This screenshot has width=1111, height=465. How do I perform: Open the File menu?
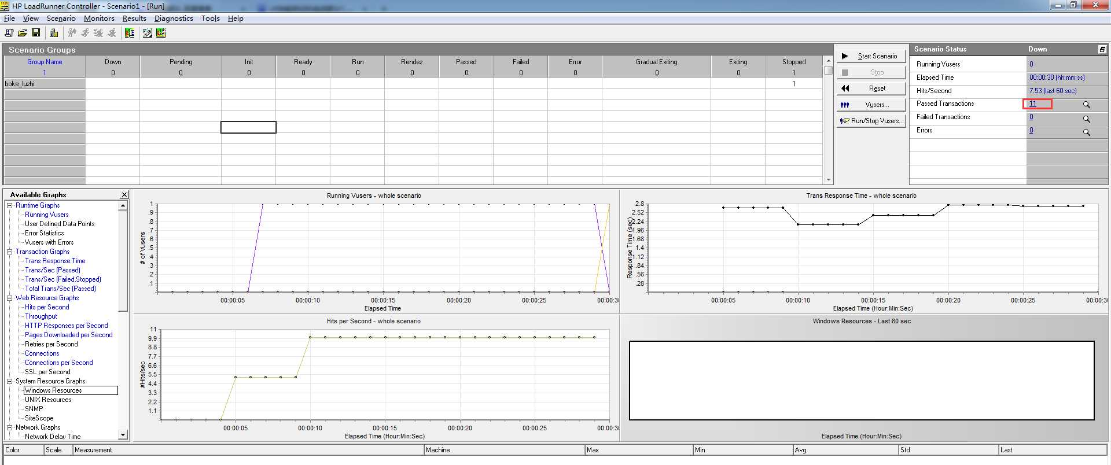pyautogui.click(x=9, y=19)
